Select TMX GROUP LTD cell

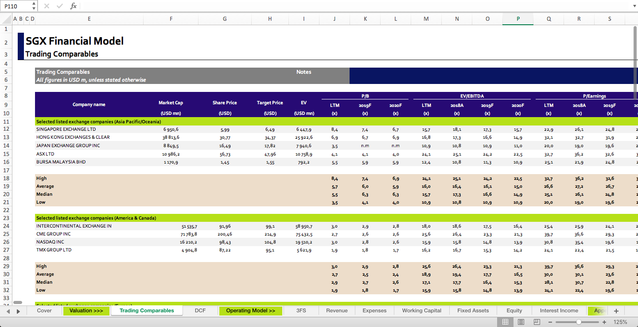click(x=89, y=250)
